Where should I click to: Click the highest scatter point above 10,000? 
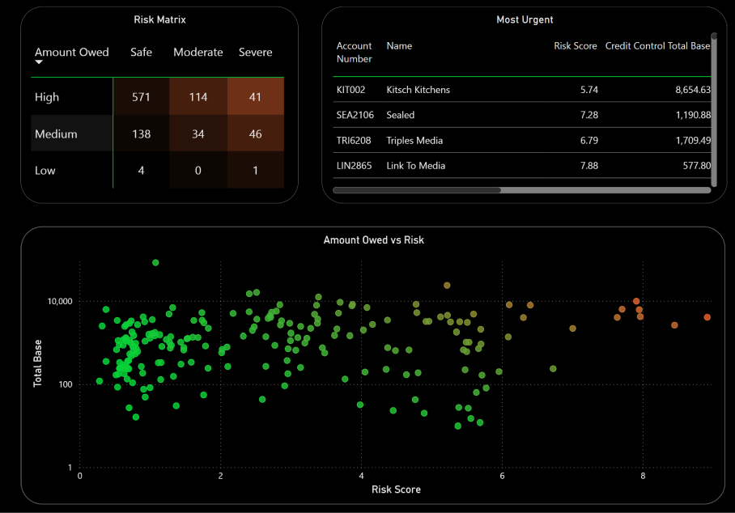coord(155,261)
